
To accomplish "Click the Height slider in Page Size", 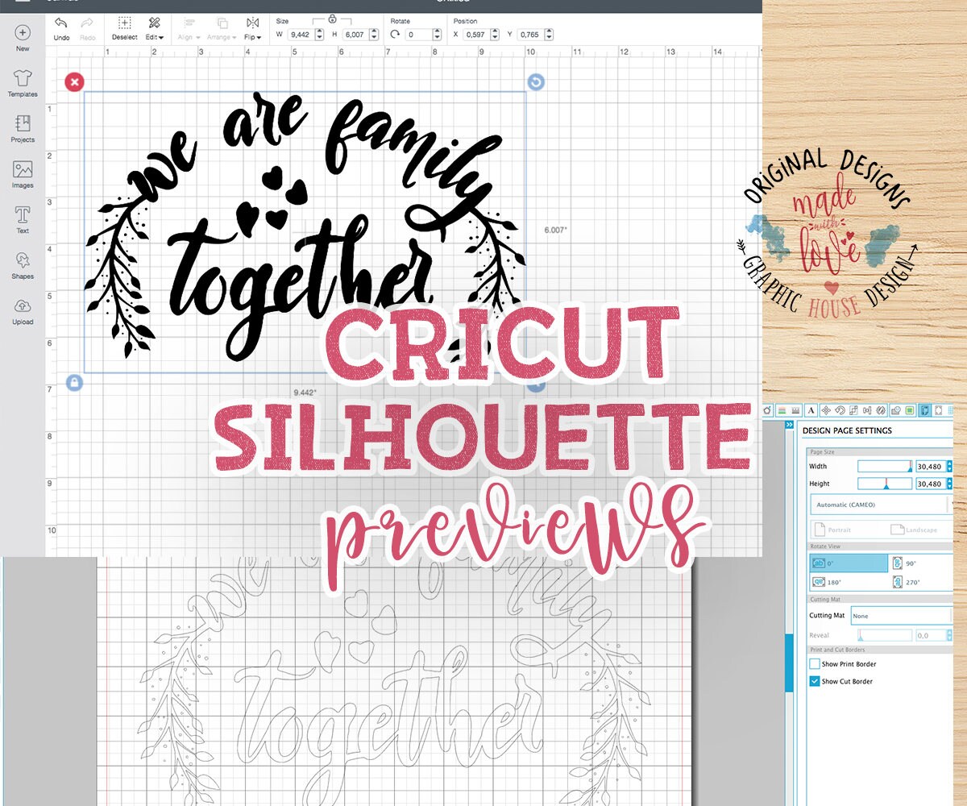I will [x=885, y=484].
